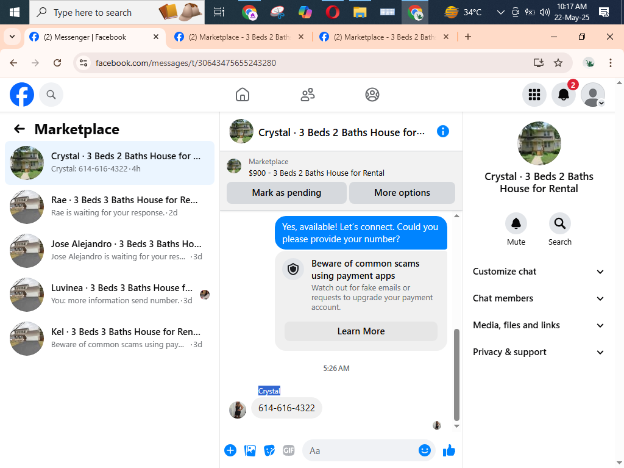Go back using Marketplace back arrow

pyautogui.click(x=19, y=129)
